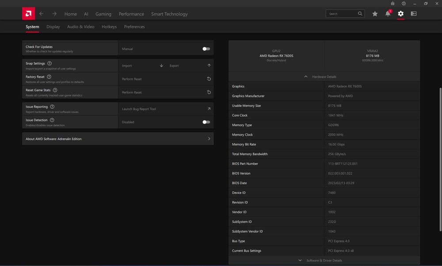442x266 pixels.
Task: Open the favorites star icon
Action: pyautogui.click(x=375, y=14)
